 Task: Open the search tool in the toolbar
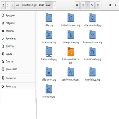click(x=77, y=5)
